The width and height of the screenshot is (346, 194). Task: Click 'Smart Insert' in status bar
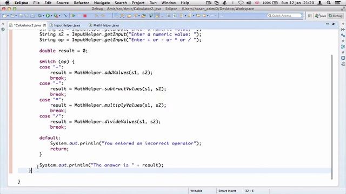227,191
